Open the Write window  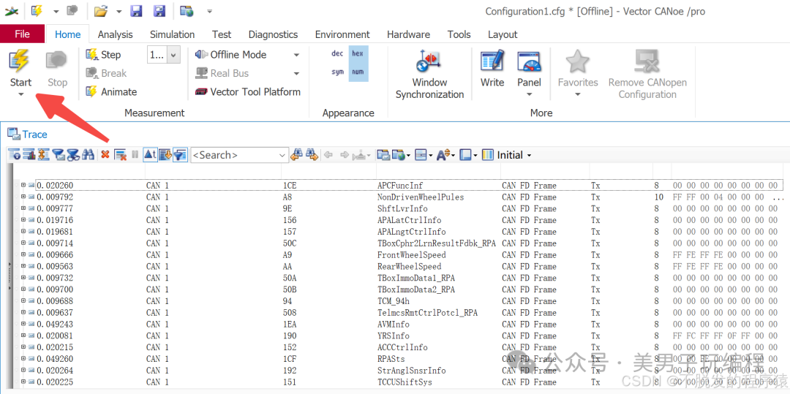pyautogui.click(x=492, y=69)
